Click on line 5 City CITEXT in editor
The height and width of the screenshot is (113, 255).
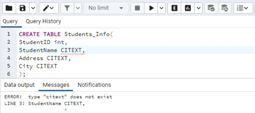click(38, 66)
